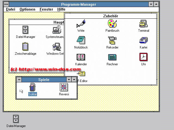Select the Solitär game icon
This screenshot has height=130, width=174.
32,87
